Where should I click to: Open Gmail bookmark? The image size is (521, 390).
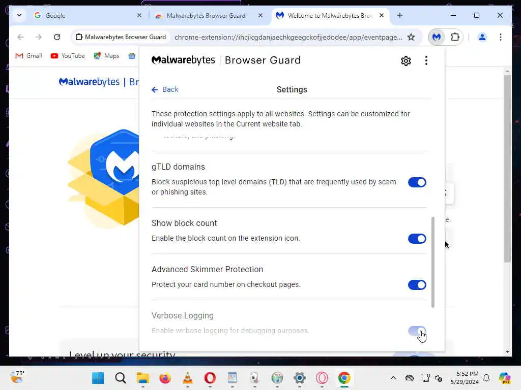28,56
